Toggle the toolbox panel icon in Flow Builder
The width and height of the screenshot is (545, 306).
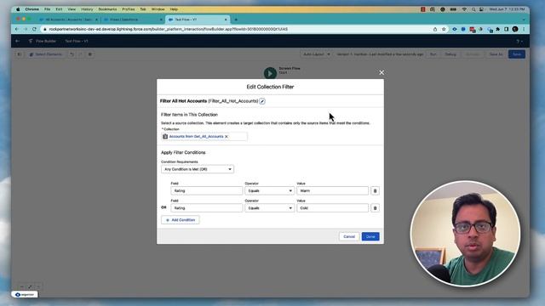tap(19, 54)
